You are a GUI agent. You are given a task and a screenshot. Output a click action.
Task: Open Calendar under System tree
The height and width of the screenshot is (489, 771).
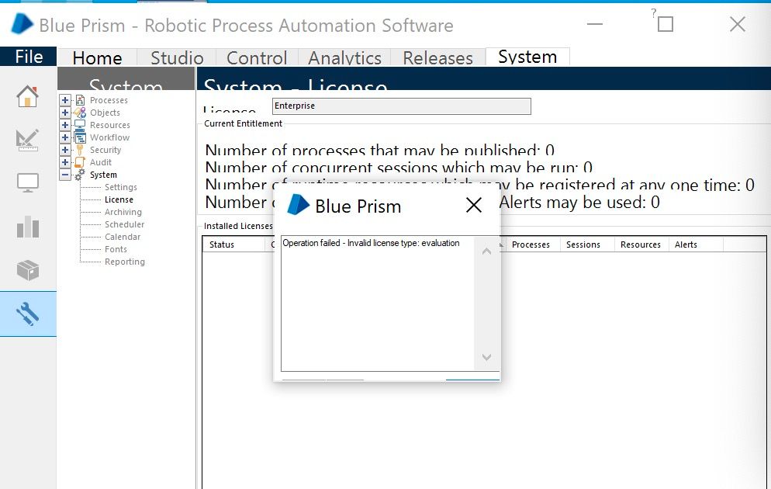click(123, 237)
